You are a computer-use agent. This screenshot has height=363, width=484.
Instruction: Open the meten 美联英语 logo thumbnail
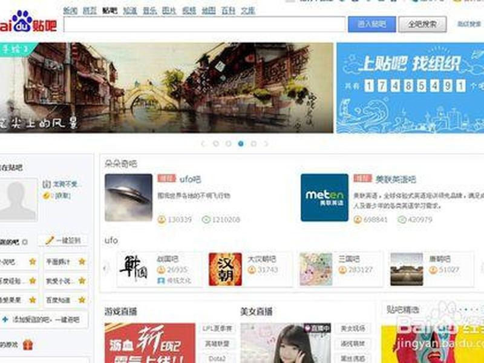tap(324, 198)
